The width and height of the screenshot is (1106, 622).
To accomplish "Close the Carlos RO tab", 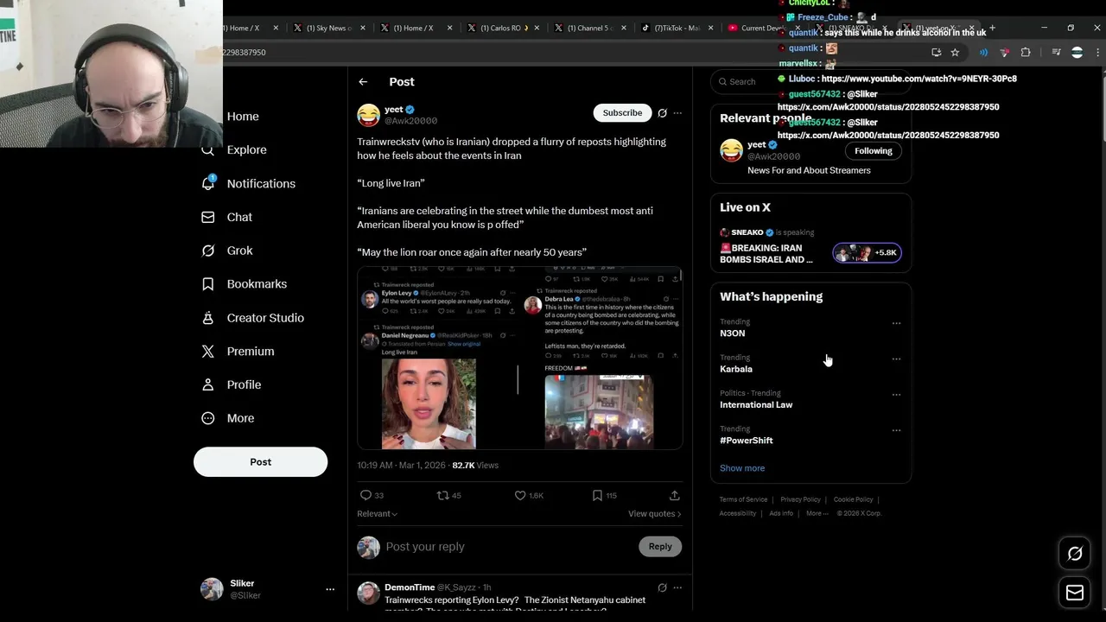I will (537, 28).
